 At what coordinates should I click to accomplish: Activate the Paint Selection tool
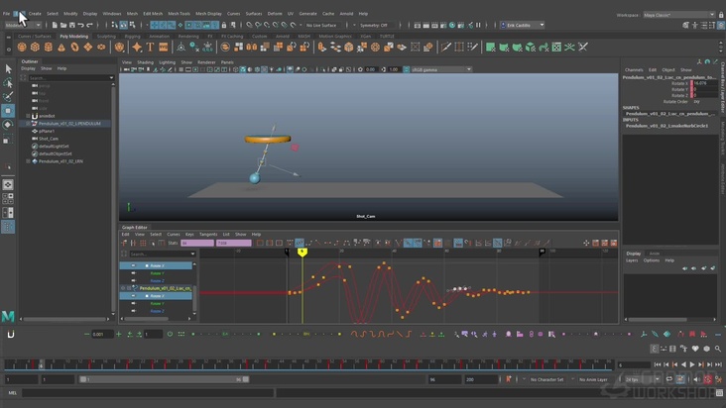coord(8,96)
